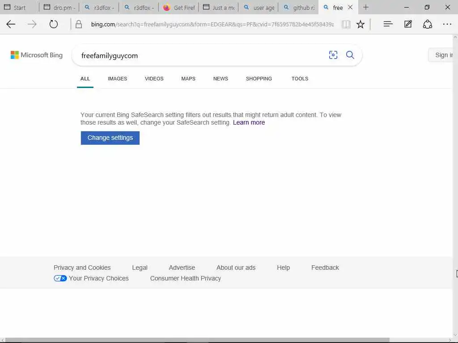Open the Learn more link

click(x=249, y=122)
